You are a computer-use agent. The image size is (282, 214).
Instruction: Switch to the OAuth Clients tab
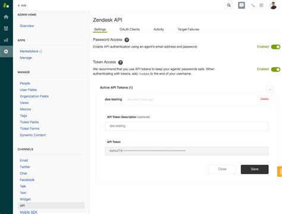click(x=130, y=29)
